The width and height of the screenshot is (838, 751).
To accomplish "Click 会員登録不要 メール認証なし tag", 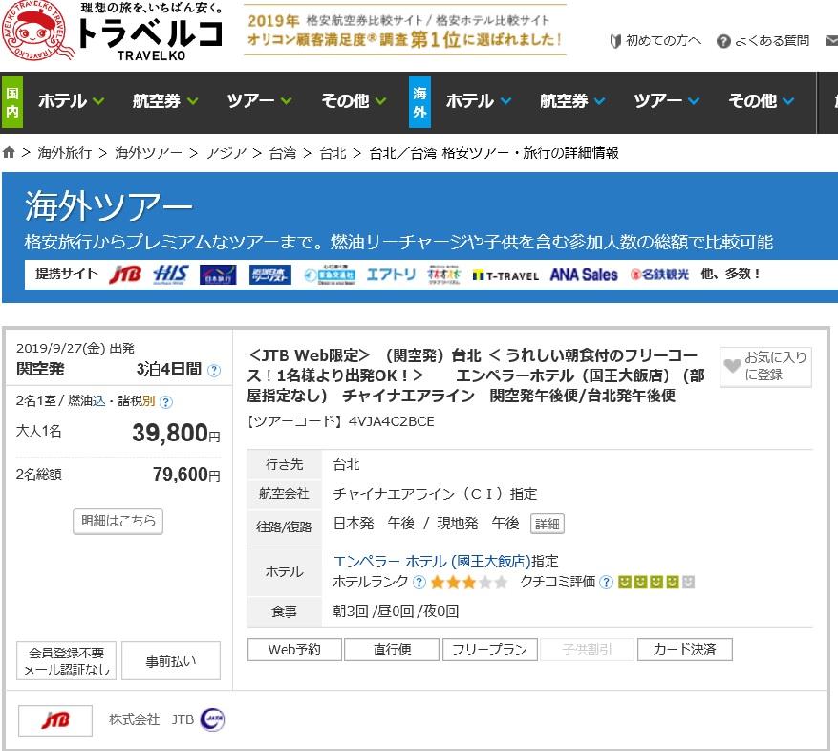I will 66,660.
